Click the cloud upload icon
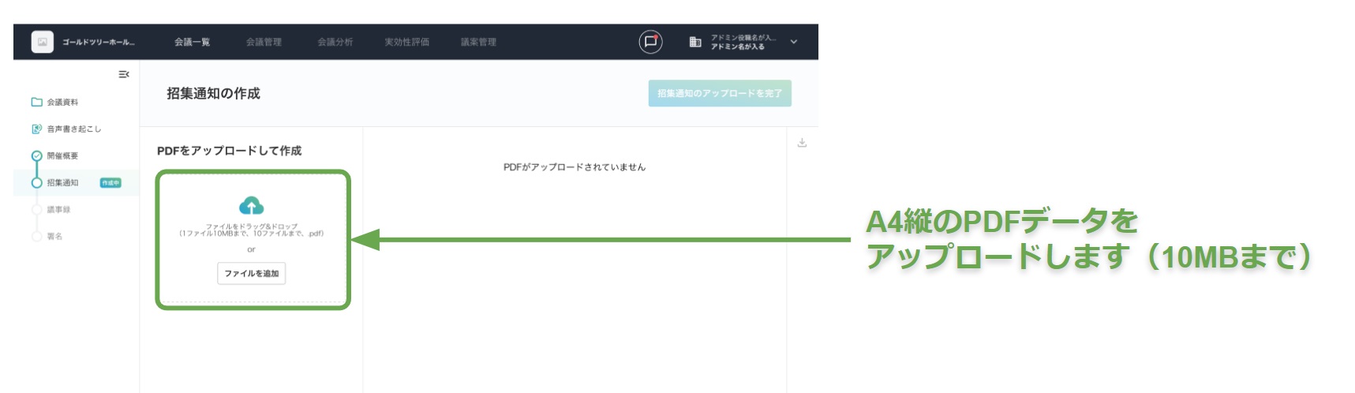Screen dimensions: 1355x393 [251, 205]
